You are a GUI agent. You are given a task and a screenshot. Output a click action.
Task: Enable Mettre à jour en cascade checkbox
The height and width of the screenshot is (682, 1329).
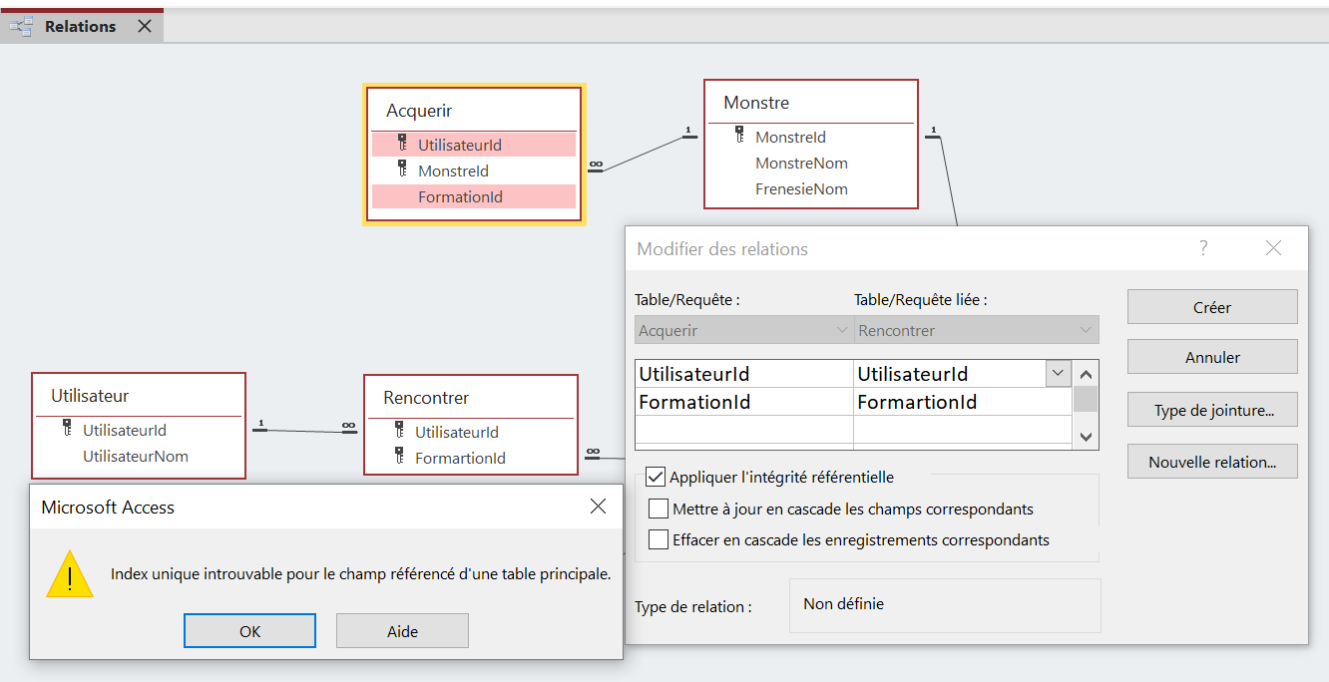tap(659, 509)
